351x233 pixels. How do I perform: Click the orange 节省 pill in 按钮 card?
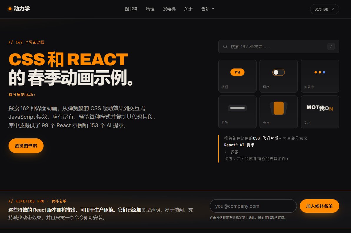(x=237, y=72)
